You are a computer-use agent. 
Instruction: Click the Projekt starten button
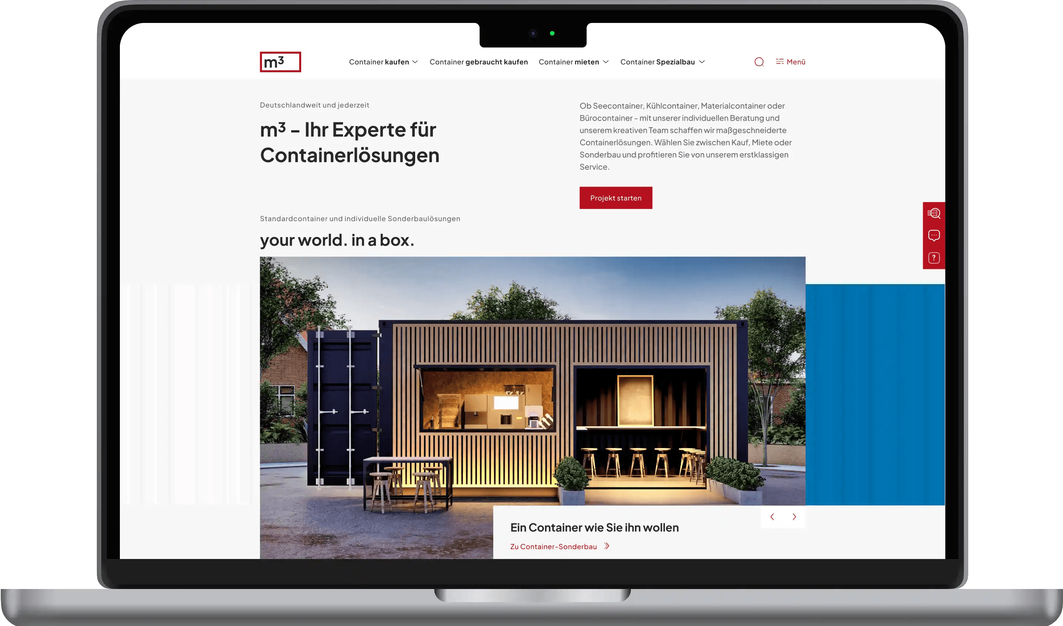[x=615, y=198]
